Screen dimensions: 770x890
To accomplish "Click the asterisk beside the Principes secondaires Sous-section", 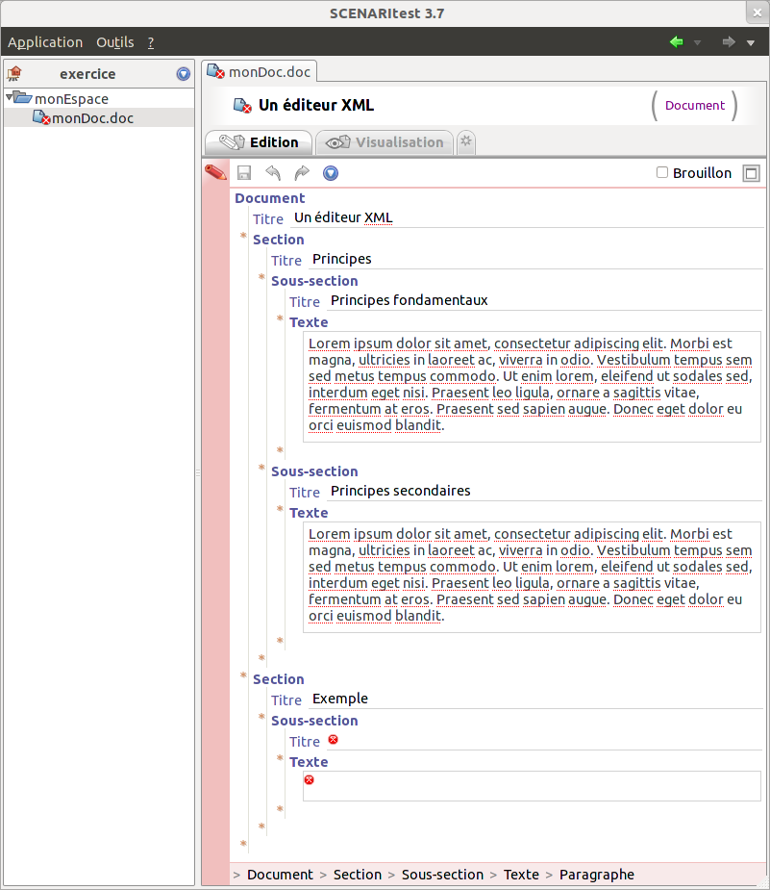I will click(x=261, y=468).
